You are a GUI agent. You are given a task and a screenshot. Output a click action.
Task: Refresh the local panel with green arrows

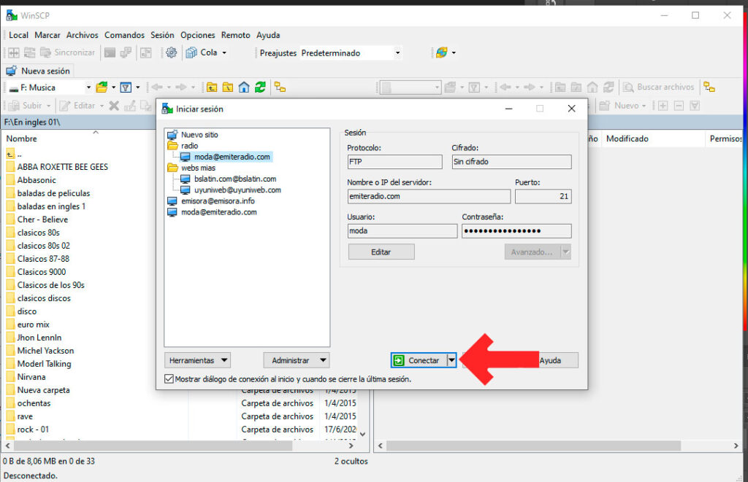260,88
